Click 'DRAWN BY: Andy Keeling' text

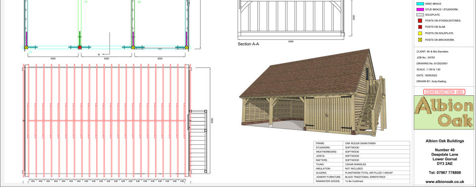coord(431,81)
